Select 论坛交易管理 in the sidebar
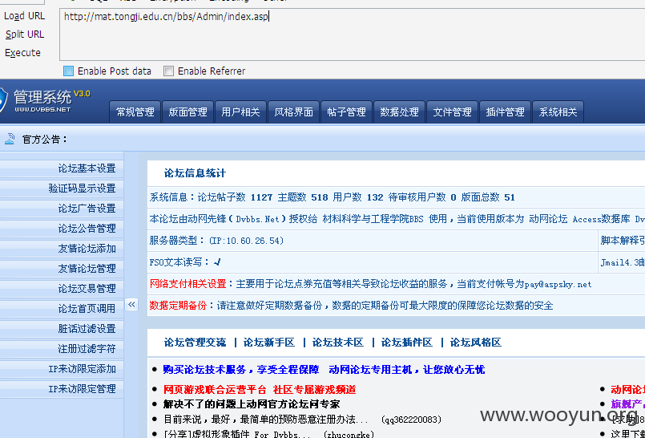The width and height of the screenshot is (645, 438). coord(62,289)
